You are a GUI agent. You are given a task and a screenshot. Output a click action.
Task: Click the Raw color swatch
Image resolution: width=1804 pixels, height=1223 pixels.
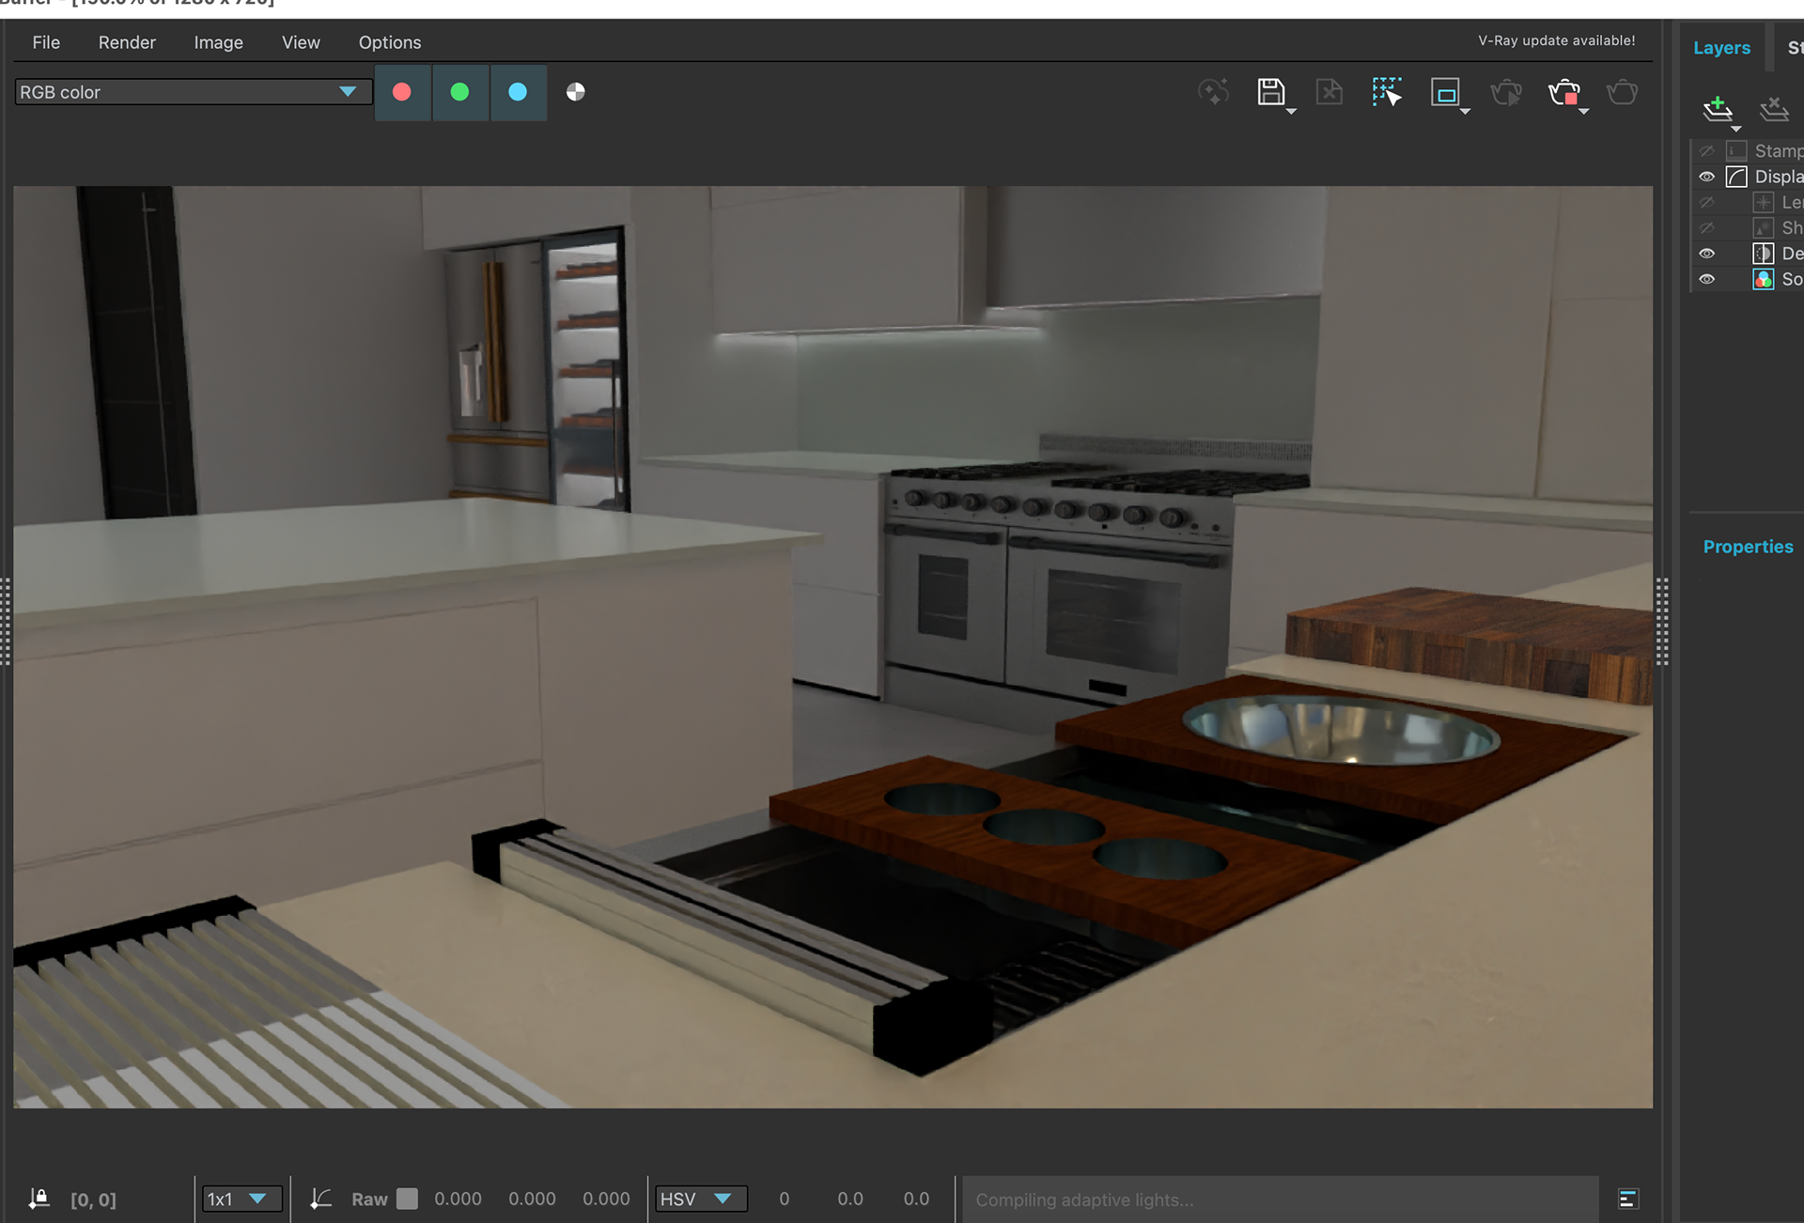point(407,1199)
